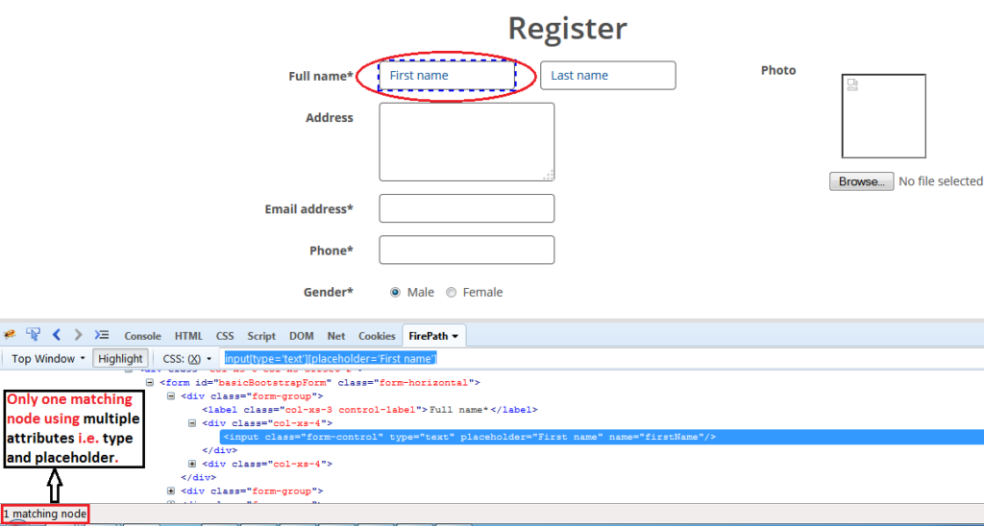
Task: Click the grey forward arrow in Firebug
Action: pos(78,335)
